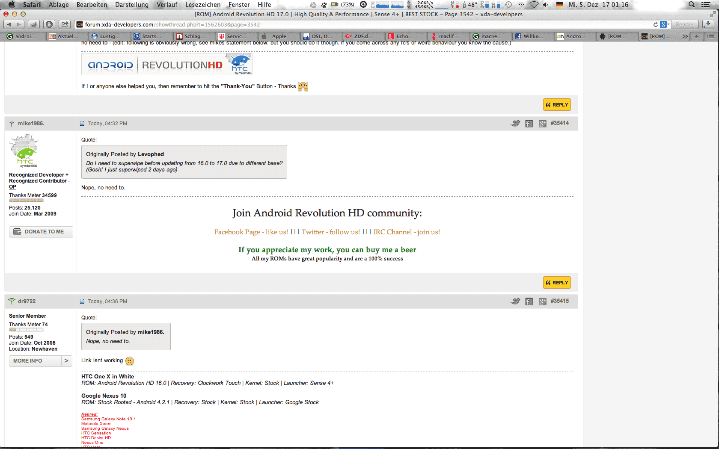Go back with the Safari back arrow
719x449 pixels.
click(x=9, y=24)
